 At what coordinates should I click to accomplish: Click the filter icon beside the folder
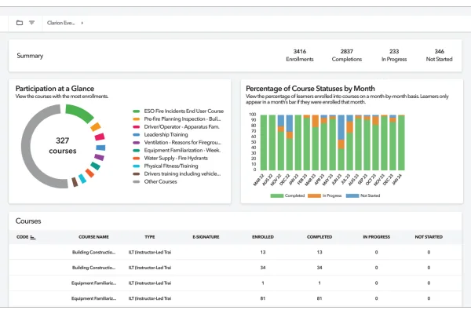31,23
